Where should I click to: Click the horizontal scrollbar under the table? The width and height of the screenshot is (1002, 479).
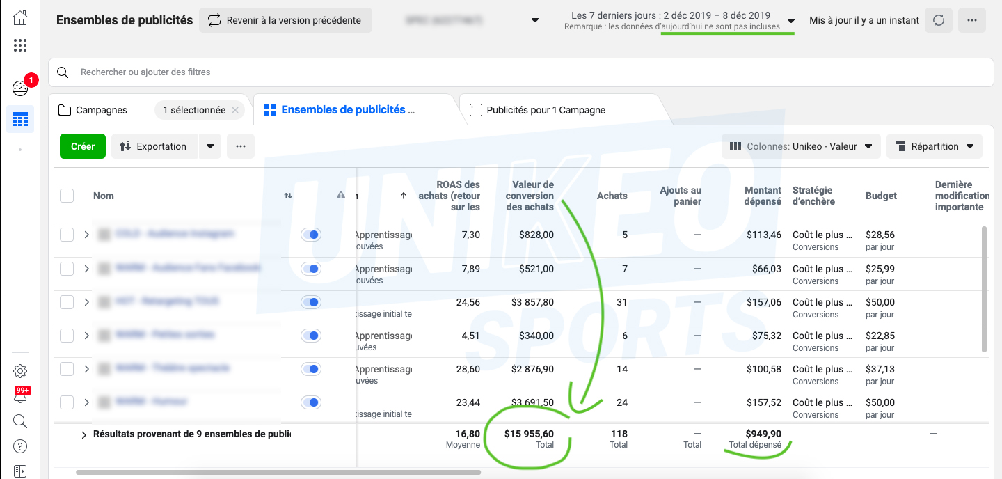coord(278,472)
